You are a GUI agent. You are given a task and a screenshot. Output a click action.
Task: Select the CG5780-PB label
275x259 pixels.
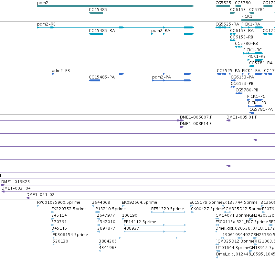(x=247, y=90)
